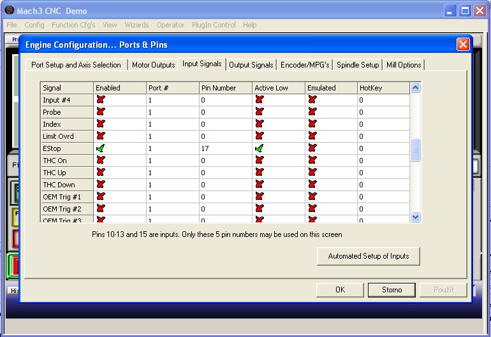Toggle Index Active Low red X
491x337 pixels.
point(259,124)
